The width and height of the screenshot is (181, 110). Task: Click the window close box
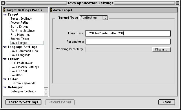[x=3, y=3]
